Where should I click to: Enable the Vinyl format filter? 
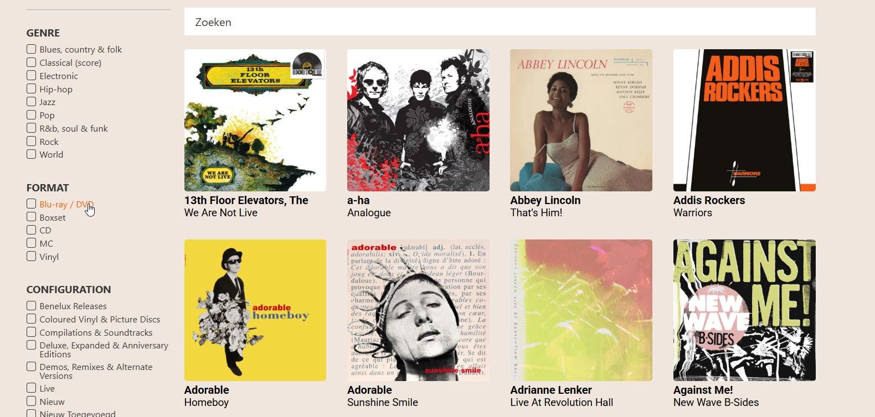click(32, 256)
